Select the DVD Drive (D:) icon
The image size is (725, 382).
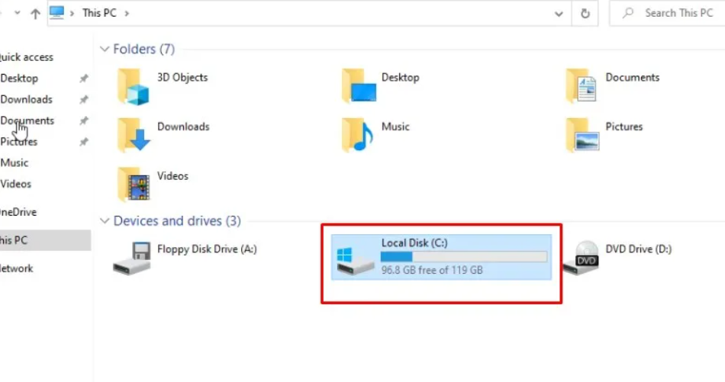(582, 258)
